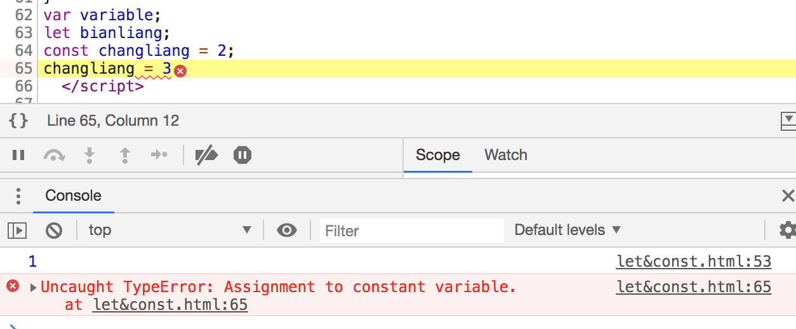
Task: Pause script execution button
Action: (18, 155)
